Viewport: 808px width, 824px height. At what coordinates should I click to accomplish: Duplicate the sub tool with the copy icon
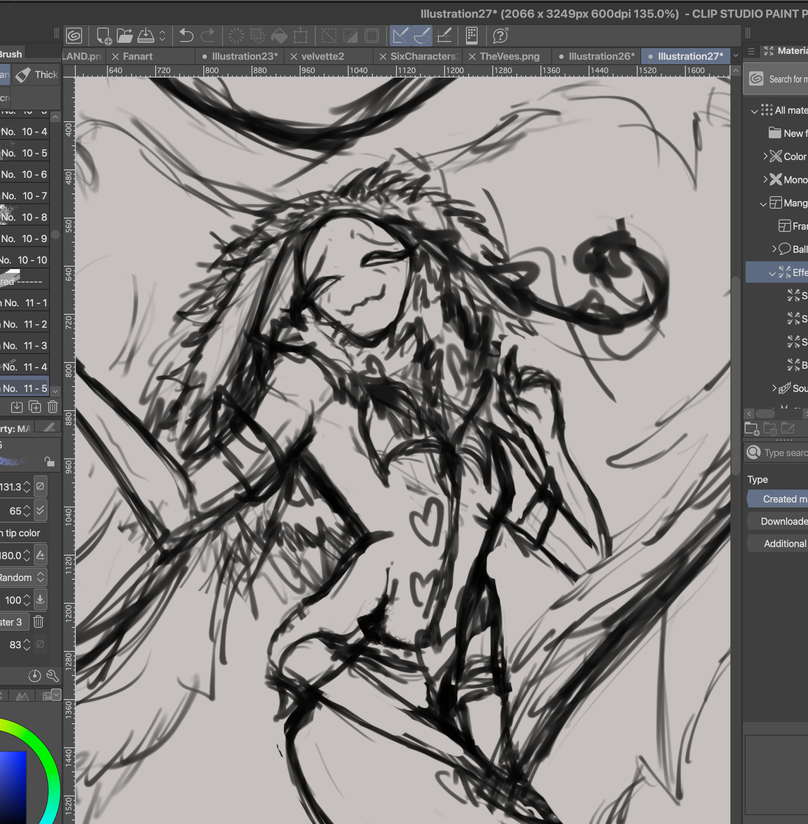pyautogui.click(x=35, y=407)
